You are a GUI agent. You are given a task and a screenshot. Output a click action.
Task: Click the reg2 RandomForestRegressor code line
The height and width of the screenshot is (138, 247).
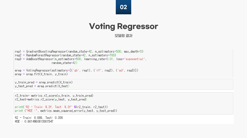tap(65, 55)
